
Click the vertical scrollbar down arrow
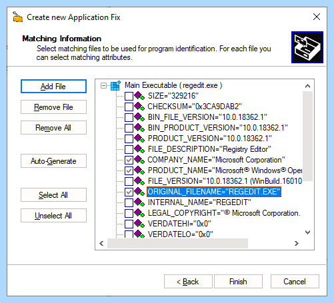pyautogui.click(x=308, y=232)
